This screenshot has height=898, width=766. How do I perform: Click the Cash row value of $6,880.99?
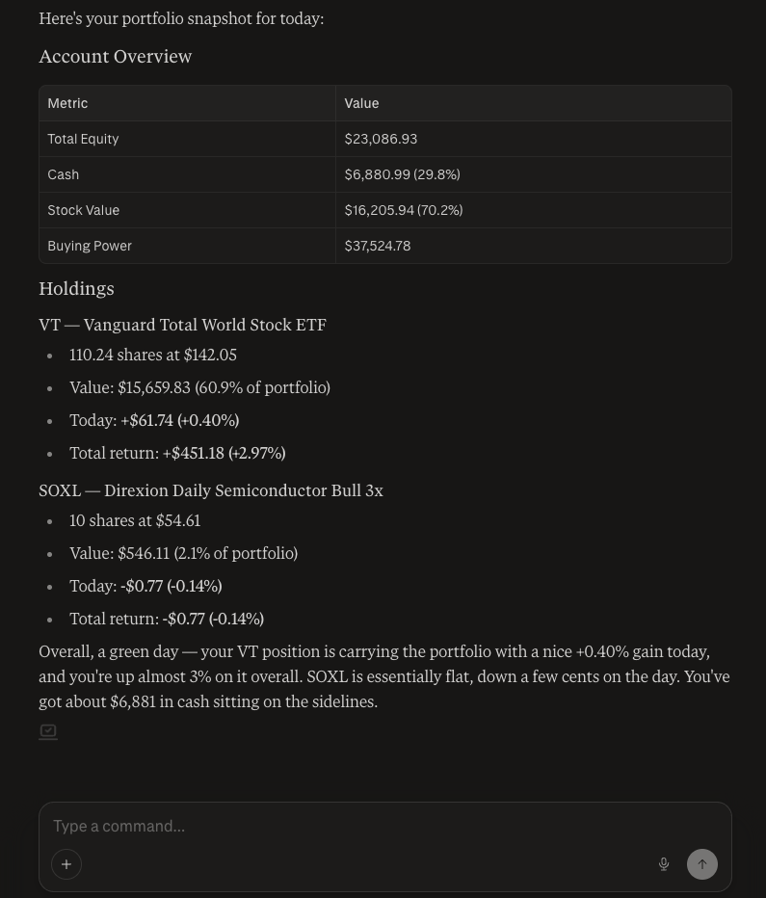(x=402, y=174)
